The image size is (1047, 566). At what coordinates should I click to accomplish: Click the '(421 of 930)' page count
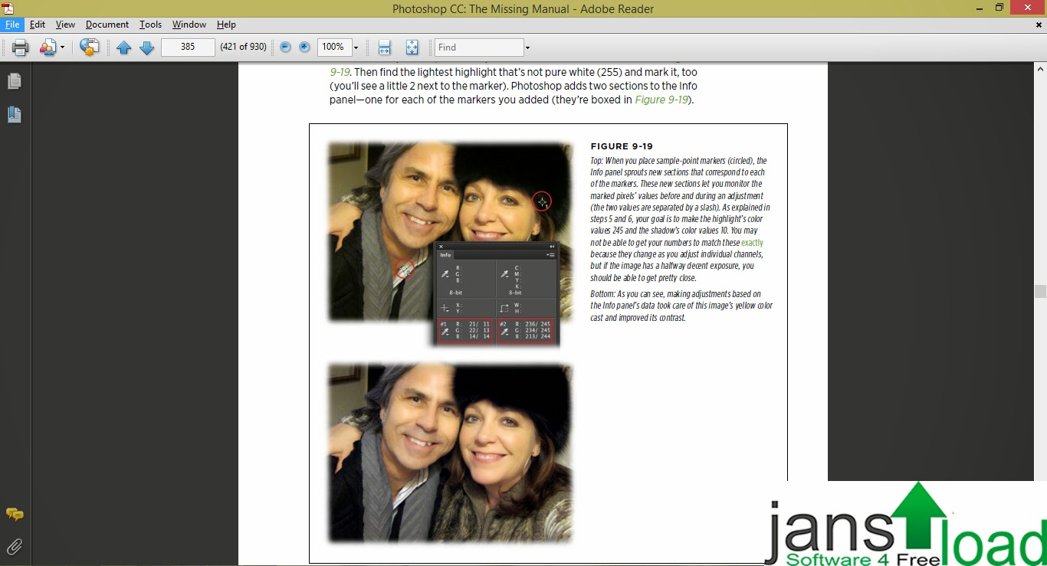click(x=243, y=47)
